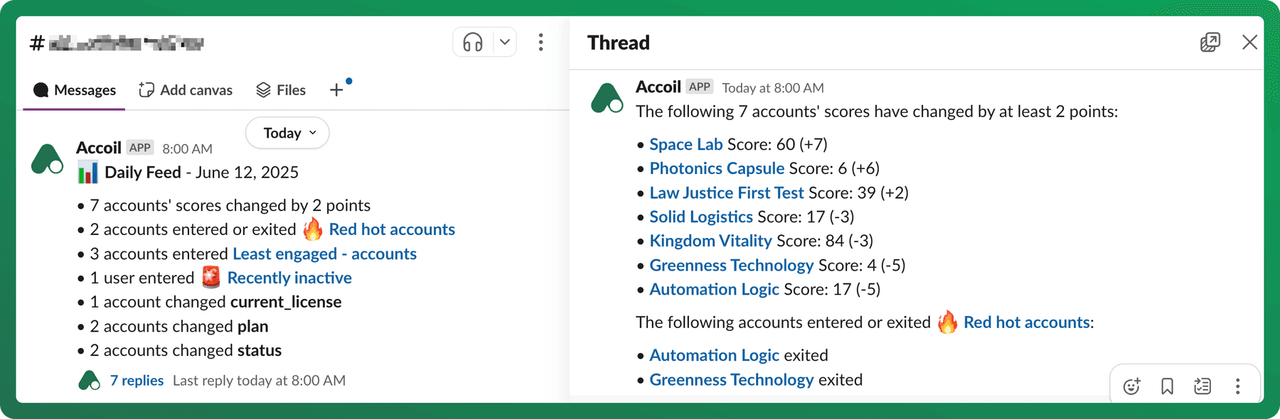The image size is (1280, 419).
Task: Click Accoil app avatar in the thread
Action: (x=607, y=98)
